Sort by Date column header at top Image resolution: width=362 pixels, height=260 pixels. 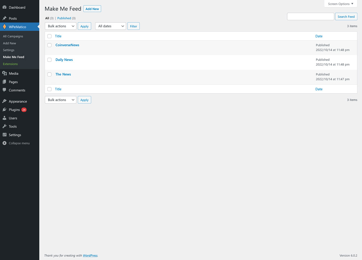point(319,36)
